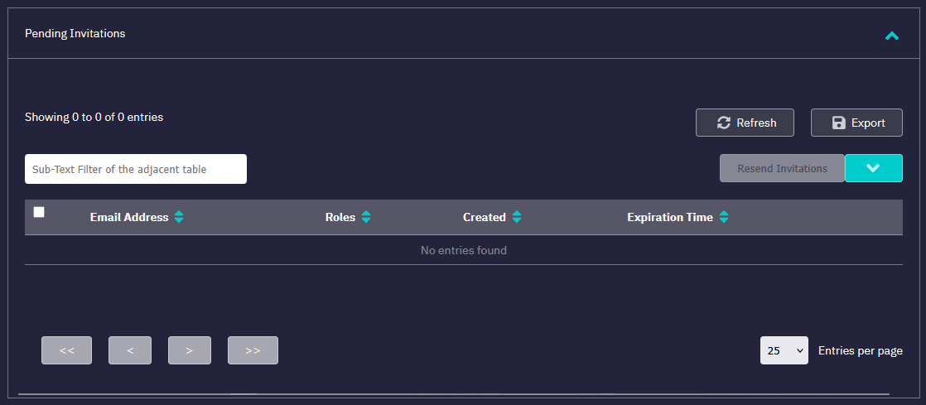The width and height of the screenshot is (926, 405).
Task: Sort by Created arrows icon
Action: pos(517,217)
